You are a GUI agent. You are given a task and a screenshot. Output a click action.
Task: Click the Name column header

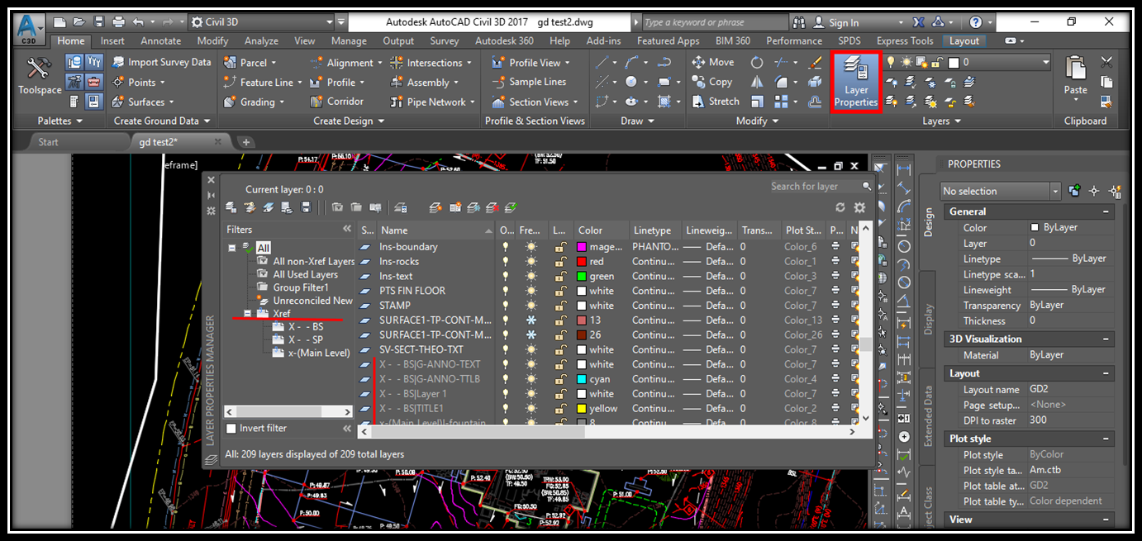point(436,230)
